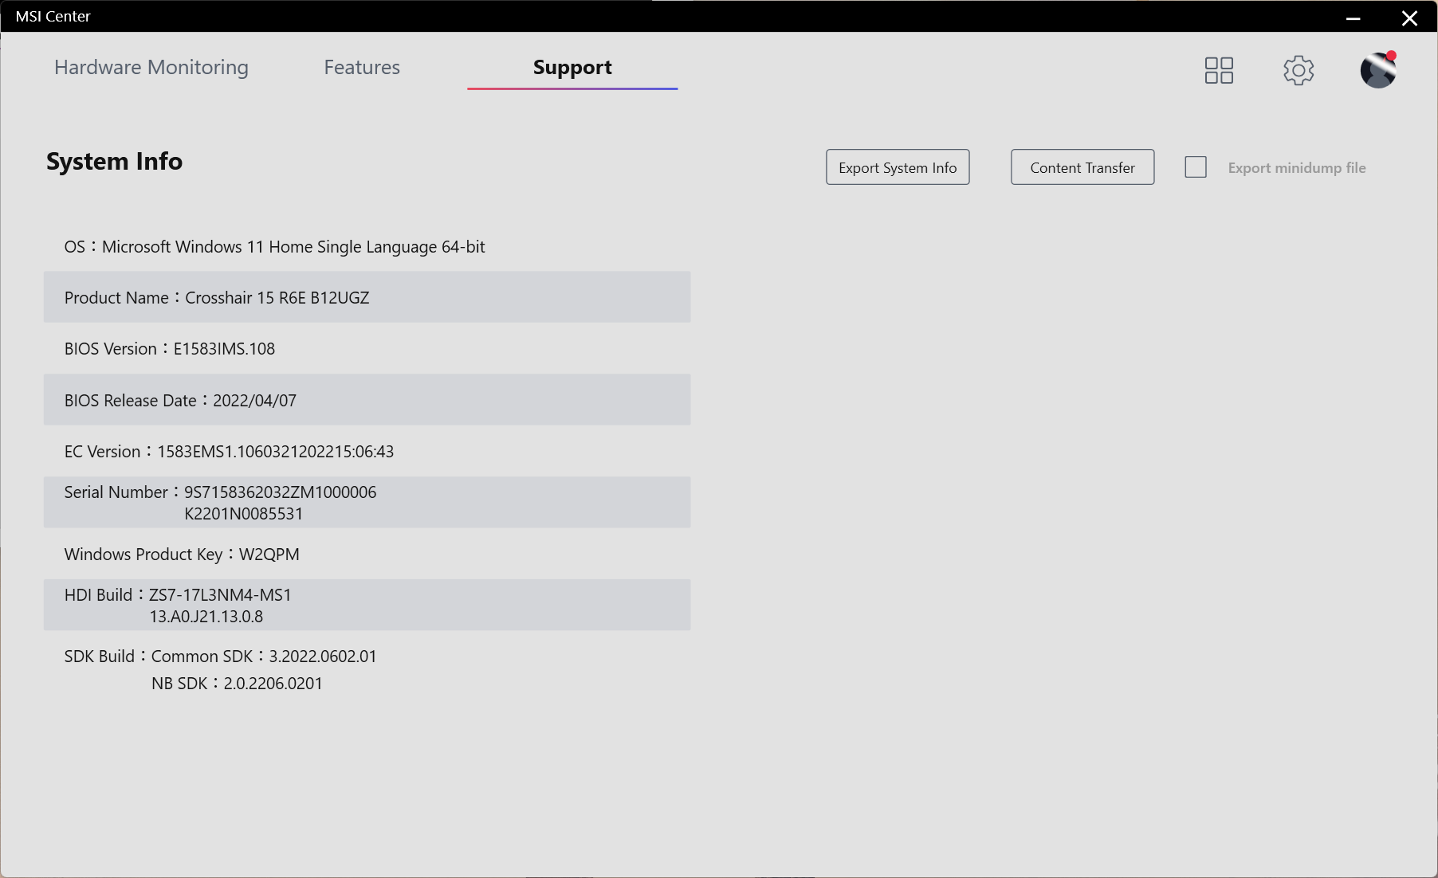Screen dimensions: 1438x878
Task: Select the Serial Number row
Action: (x=367, y=502)
